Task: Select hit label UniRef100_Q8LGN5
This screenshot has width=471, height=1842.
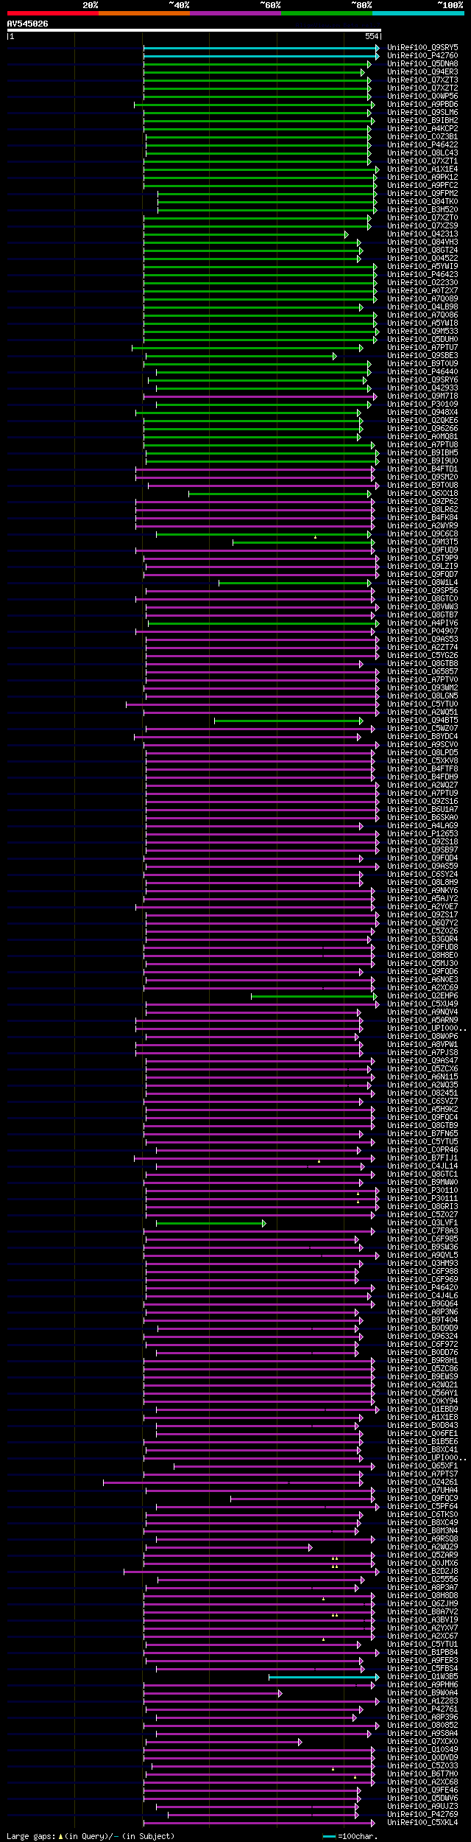Action: [x=422, y=696]
